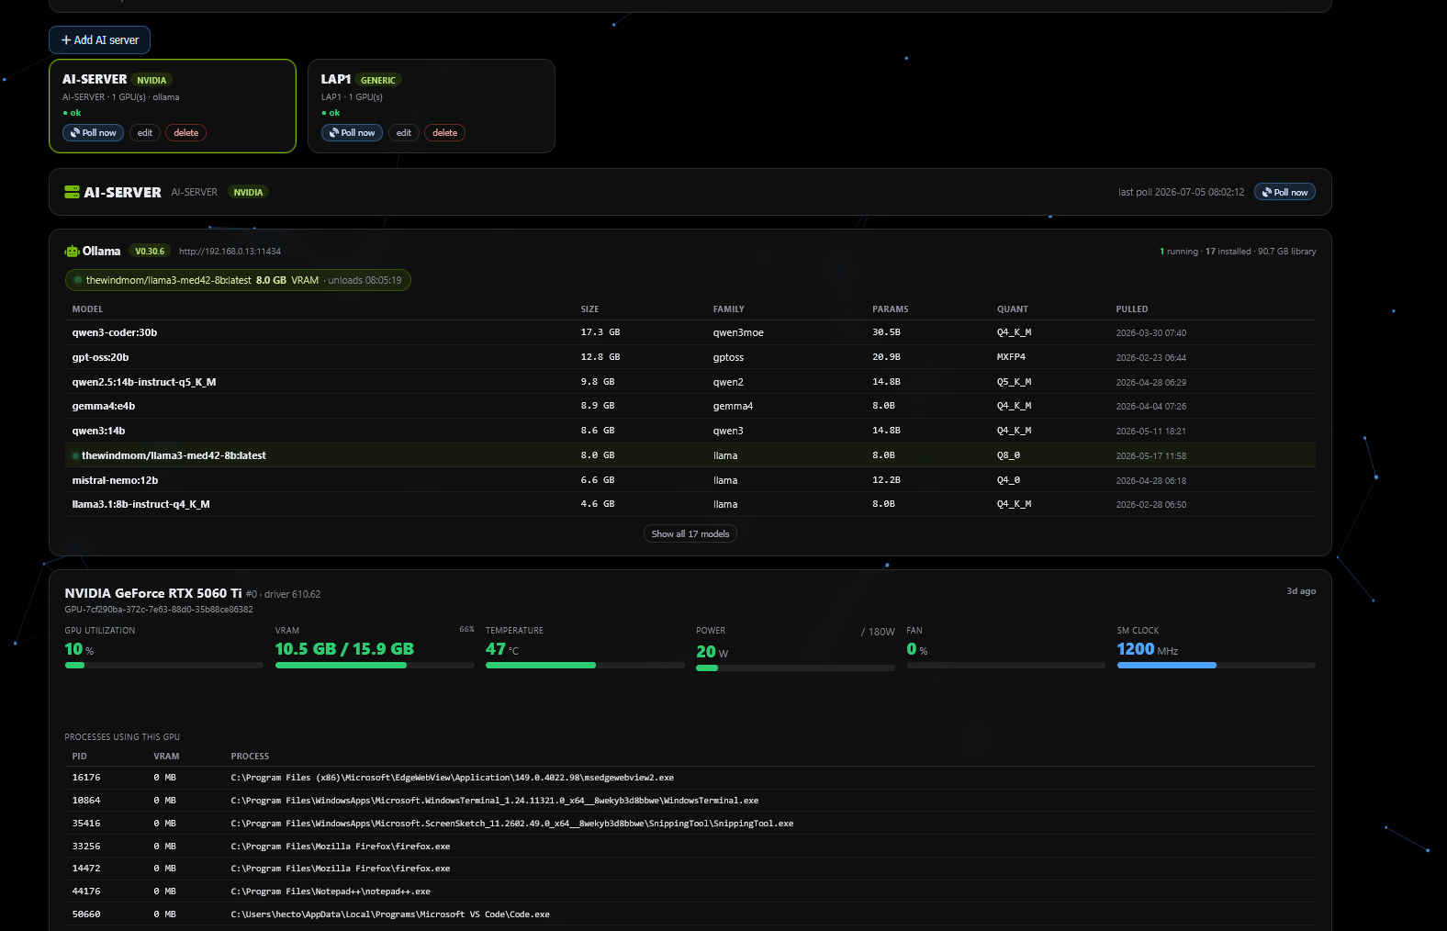The height and width of the screenshot is (931, 1447).
Task: Edit the AI-SERVER card entry
Action: tap(145, 133)
